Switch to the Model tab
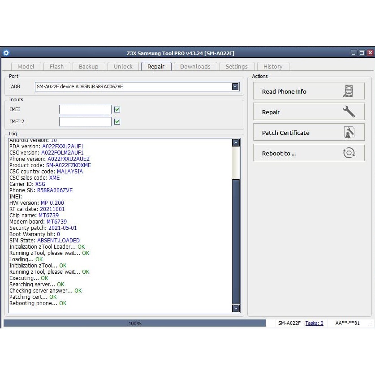Image resolution: width=375 pixels, height=375 pixels. tap(26, 66)
